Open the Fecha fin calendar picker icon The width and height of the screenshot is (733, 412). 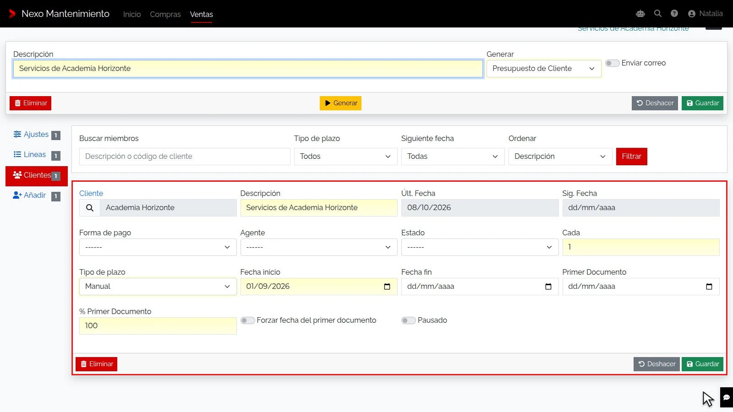[548, 287]
